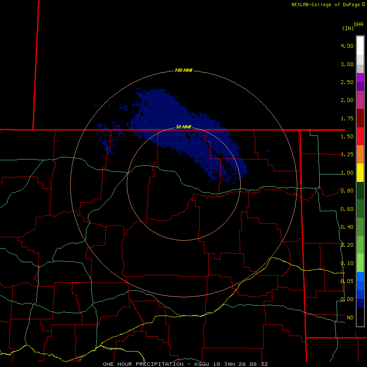The width and height of the screenshot is (367, 367).
Task: Select the white swatch atop the legend
Action: 360,46
